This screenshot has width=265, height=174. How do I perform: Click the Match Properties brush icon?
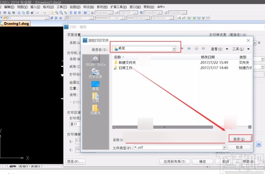tap(32, 13)
